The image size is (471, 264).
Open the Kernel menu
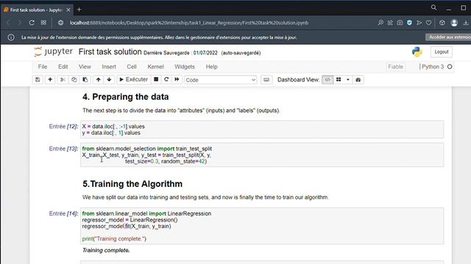[155, 67]
